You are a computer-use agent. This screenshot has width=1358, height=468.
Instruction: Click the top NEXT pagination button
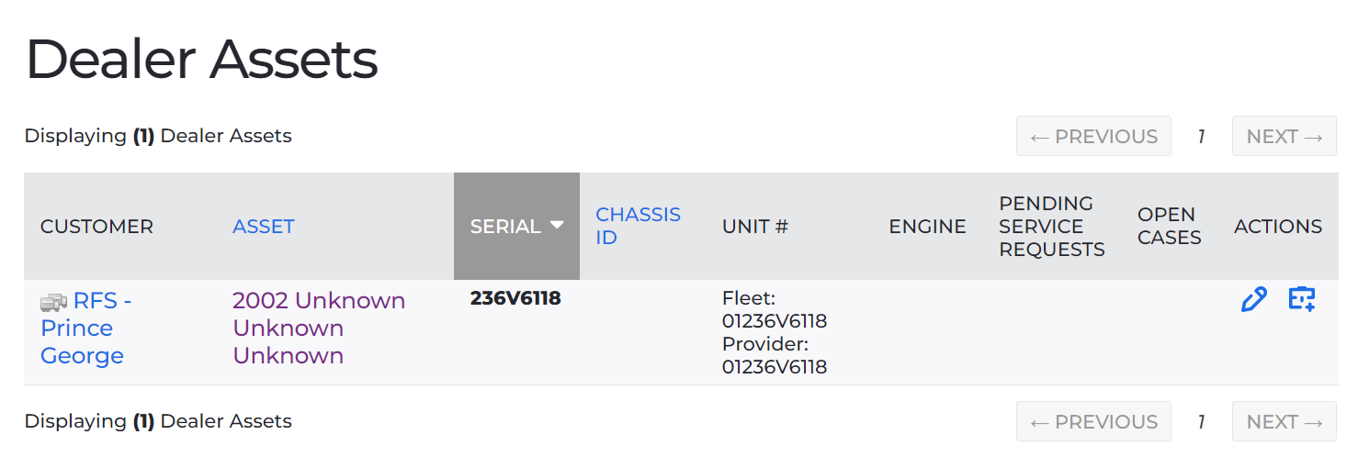[1284, 136]
